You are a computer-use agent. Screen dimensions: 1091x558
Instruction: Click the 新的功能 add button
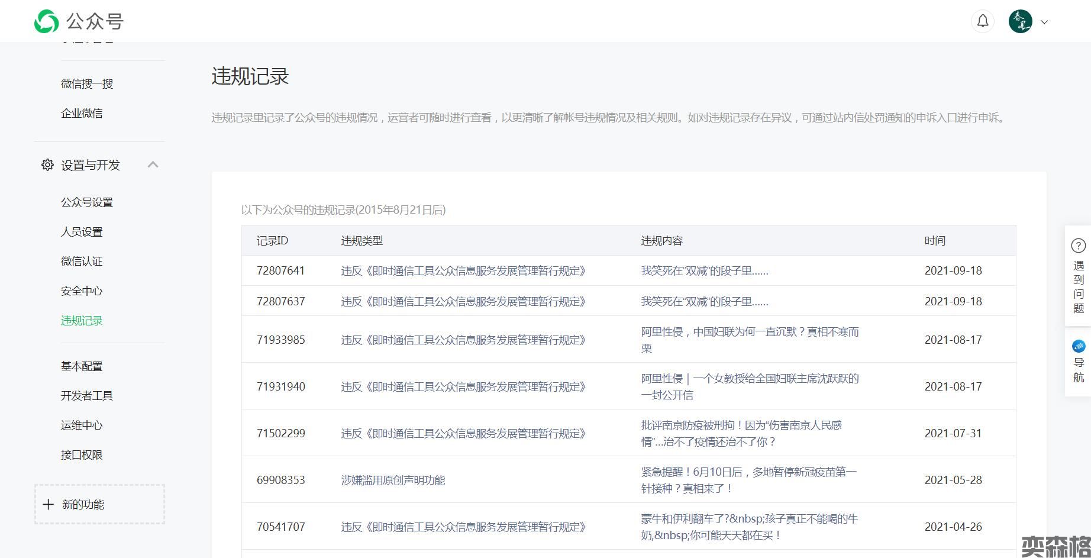(x=99, y=504)
